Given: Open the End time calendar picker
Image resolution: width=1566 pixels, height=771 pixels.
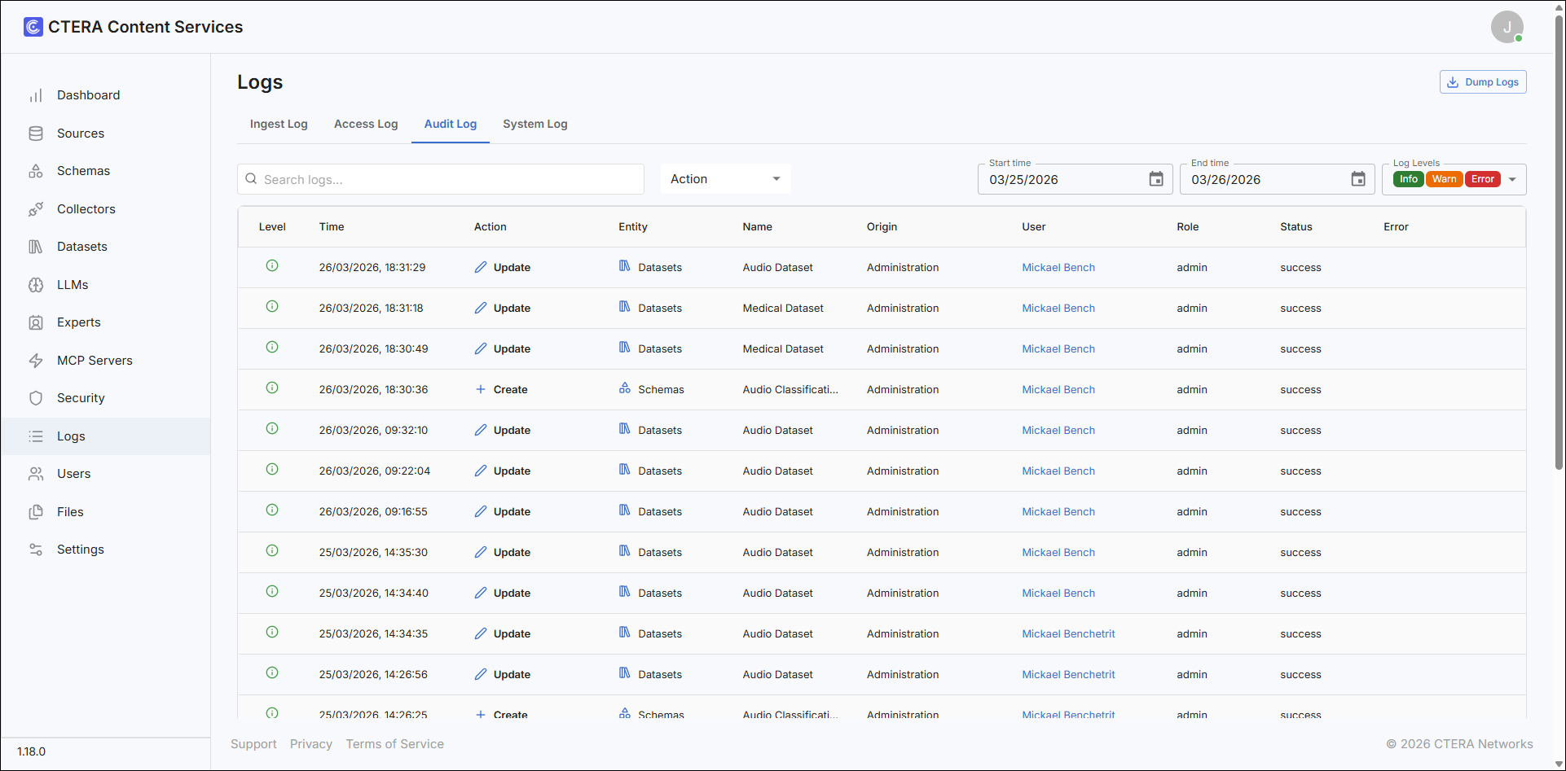Looking at the screenshot, I should tap(1358, 179).
